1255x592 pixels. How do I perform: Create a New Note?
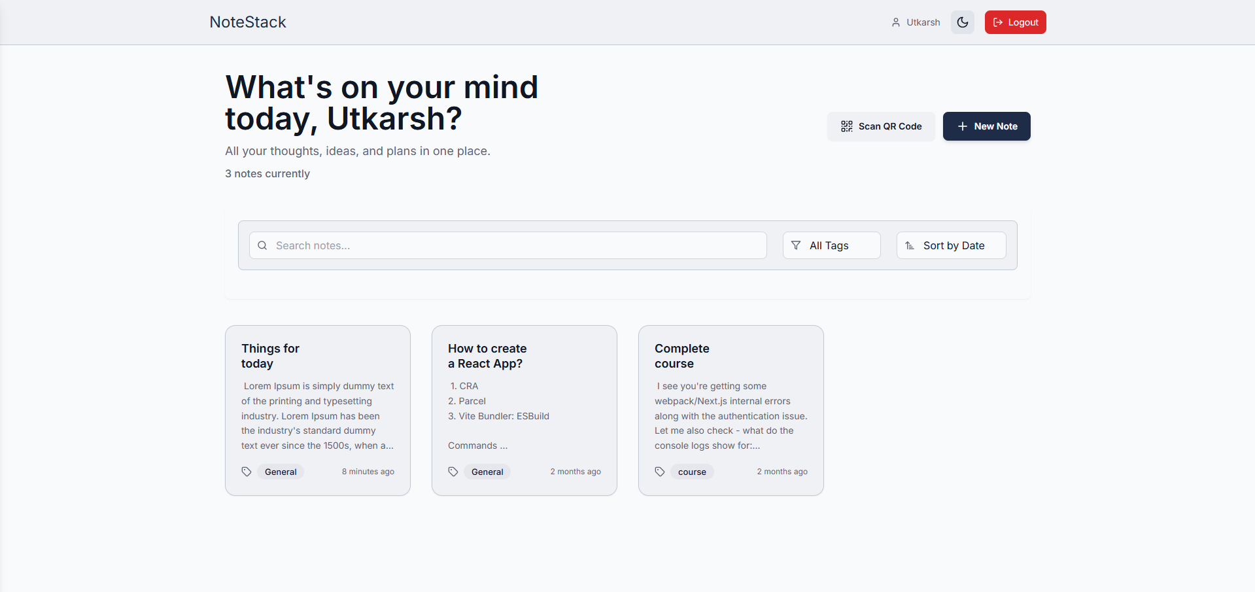point(986,126)
